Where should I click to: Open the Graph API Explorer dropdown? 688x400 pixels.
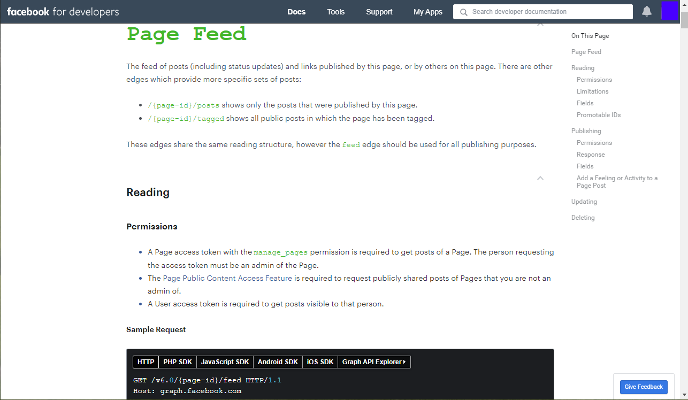[374, 362]
